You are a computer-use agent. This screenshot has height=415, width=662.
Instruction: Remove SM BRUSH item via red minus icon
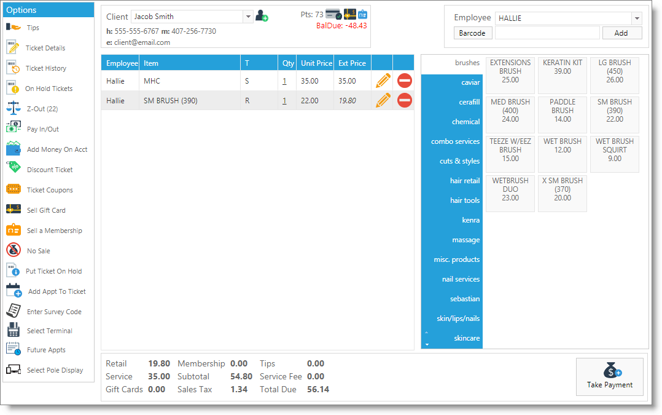(x=404, y=100)
